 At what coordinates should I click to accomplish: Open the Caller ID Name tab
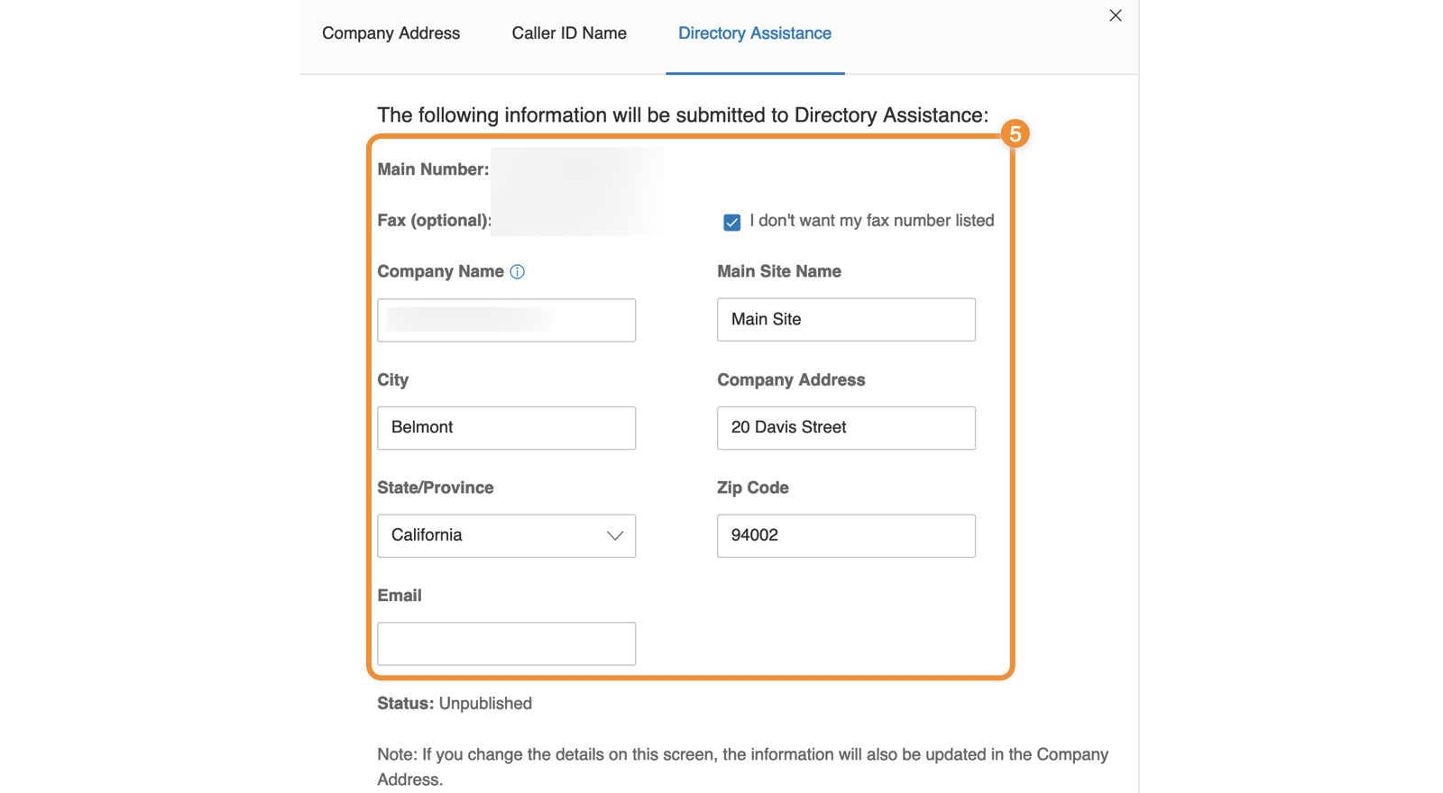point(569,33)
